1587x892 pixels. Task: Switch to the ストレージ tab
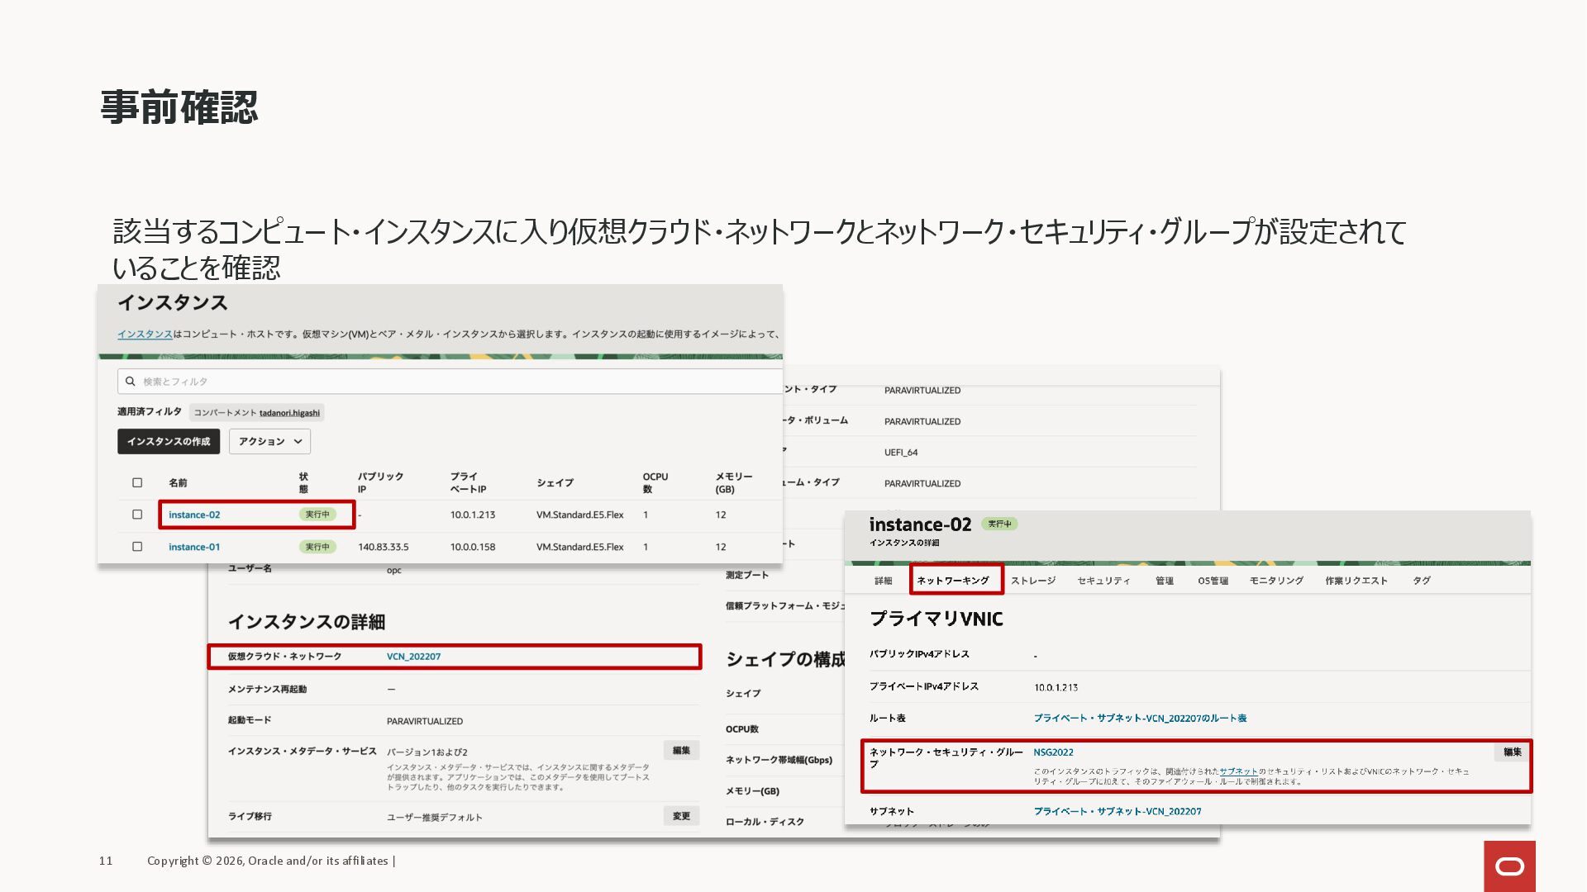click(x=1032, y=581)
